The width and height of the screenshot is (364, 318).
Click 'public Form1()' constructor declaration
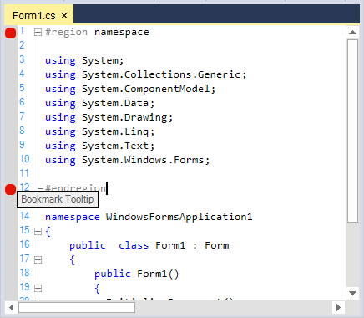(137, 274)
